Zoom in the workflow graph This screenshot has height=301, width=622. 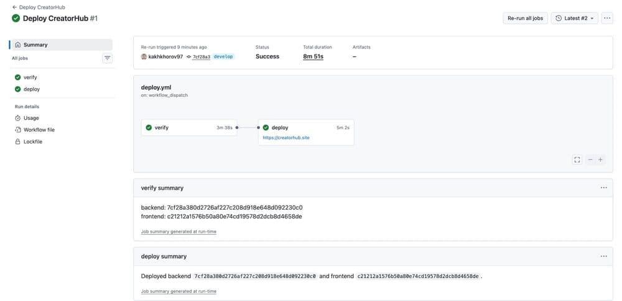point(601,159)
